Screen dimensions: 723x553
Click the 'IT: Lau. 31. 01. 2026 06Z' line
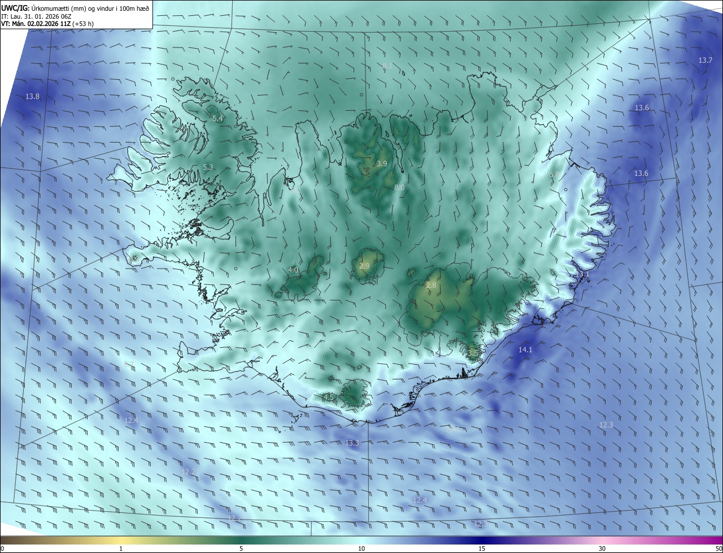[x=37, y=16]
